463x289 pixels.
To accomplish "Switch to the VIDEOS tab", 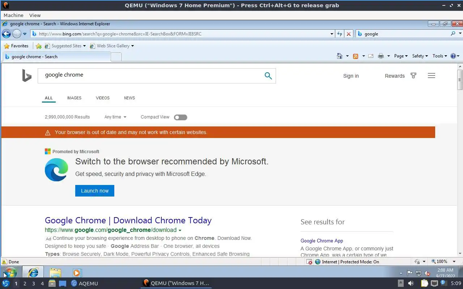I will click(103, 98).
